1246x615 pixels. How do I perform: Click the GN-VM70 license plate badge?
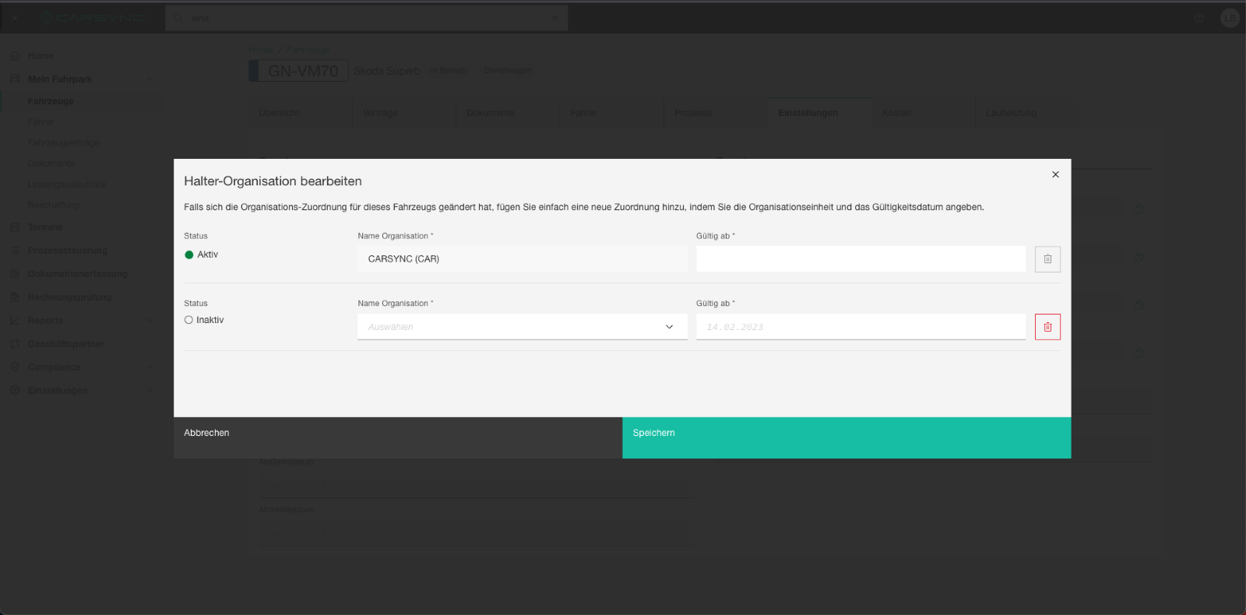[x=298, y=71]
